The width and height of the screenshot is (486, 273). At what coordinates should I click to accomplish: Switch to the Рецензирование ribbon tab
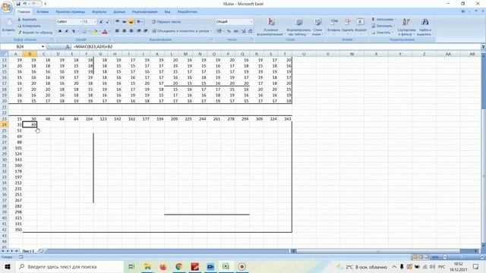(x=145, y=12)
